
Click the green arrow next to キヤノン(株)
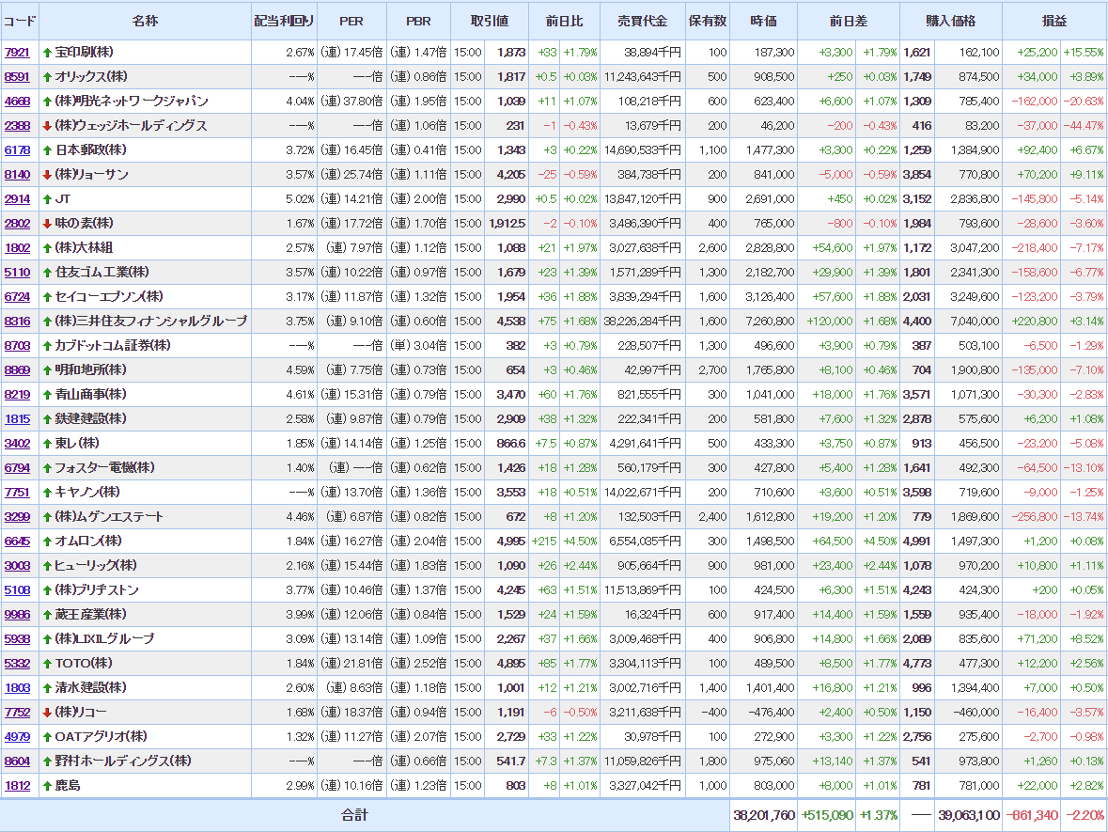point(47,492)
